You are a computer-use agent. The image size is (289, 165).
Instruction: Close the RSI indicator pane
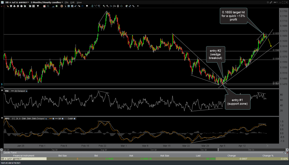click(x=2, y=90)
